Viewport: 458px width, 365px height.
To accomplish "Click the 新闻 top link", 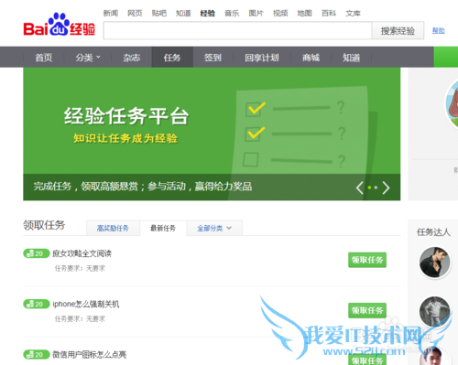I will click(x=111, y=13).
